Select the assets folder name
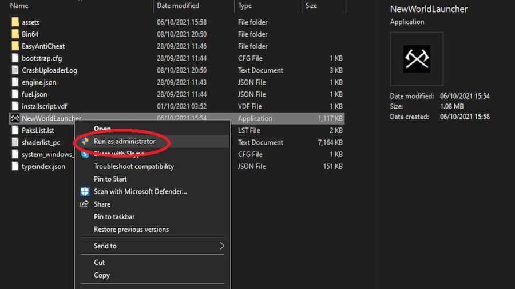 coord(30,22)
